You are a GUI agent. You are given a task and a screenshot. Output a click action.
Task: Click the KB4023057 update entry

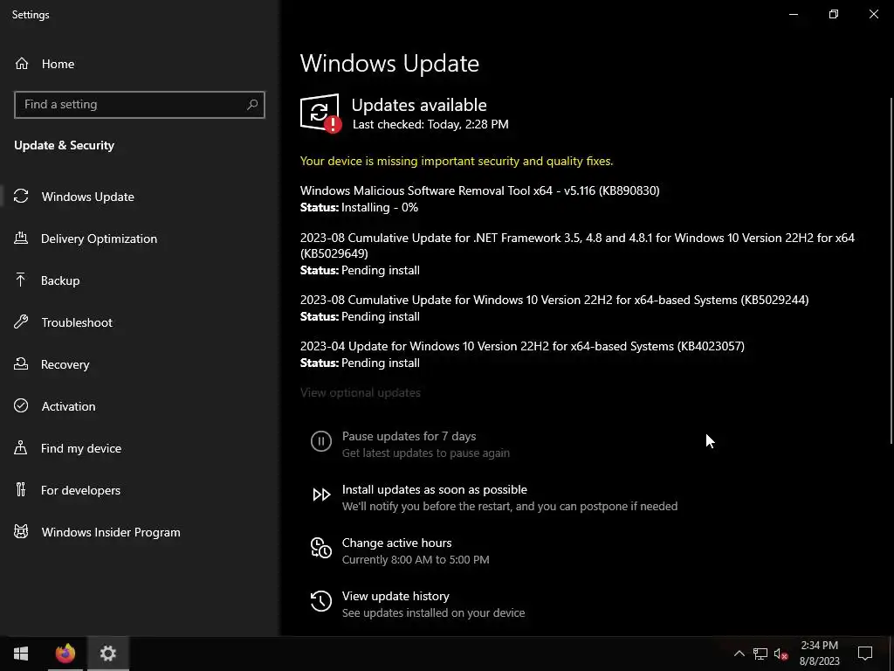[x=522, y=346]
